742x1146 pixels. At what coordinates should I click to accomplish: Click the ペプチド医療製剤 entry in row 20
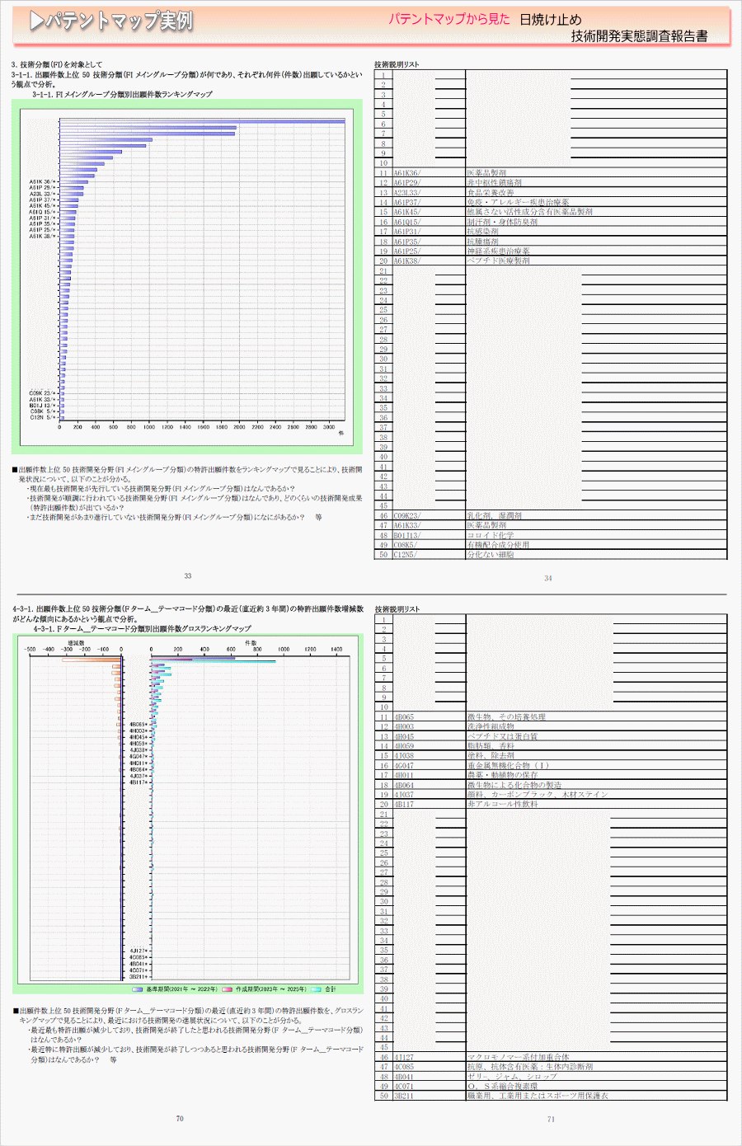(x=498, y=261)
